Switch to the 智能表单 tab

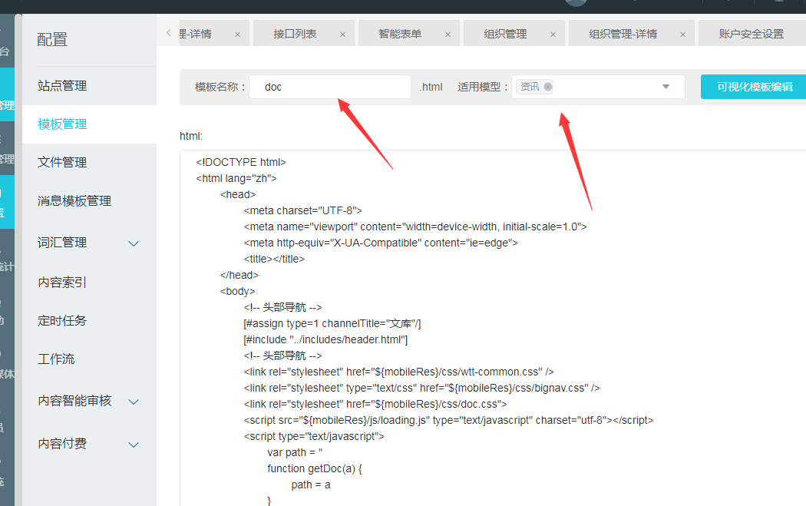[x=401, y=34]
